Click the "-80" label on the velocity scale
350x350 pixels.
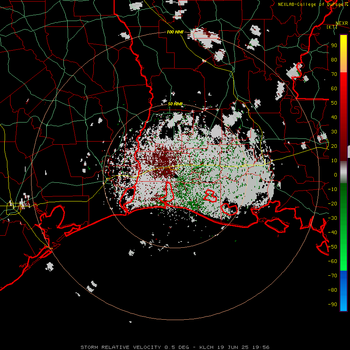[332, 290]
